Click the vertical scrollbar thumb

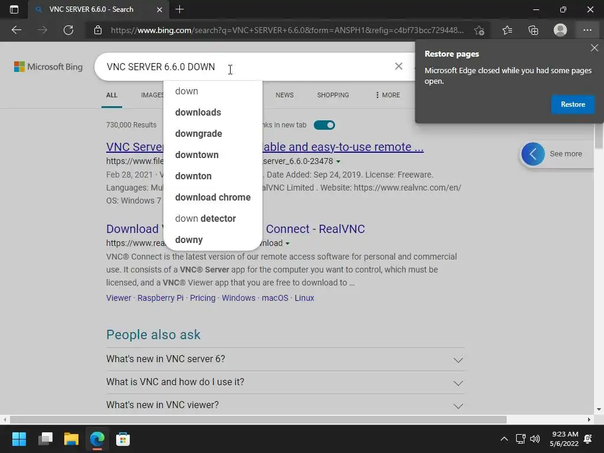tap(599, 135)
